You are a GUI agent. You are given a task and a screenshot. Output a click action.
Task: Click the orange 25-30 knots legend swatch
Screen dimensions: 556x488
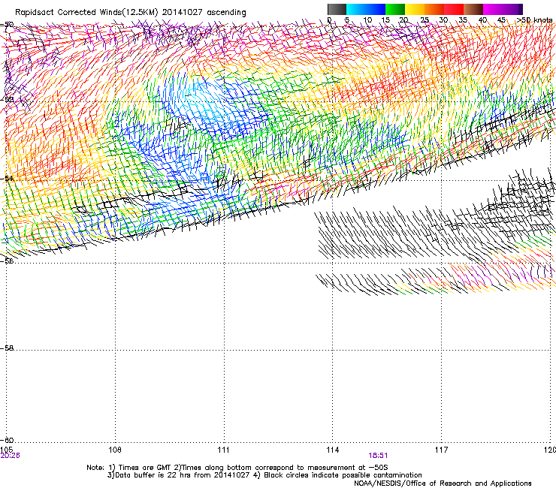point(434,9)
